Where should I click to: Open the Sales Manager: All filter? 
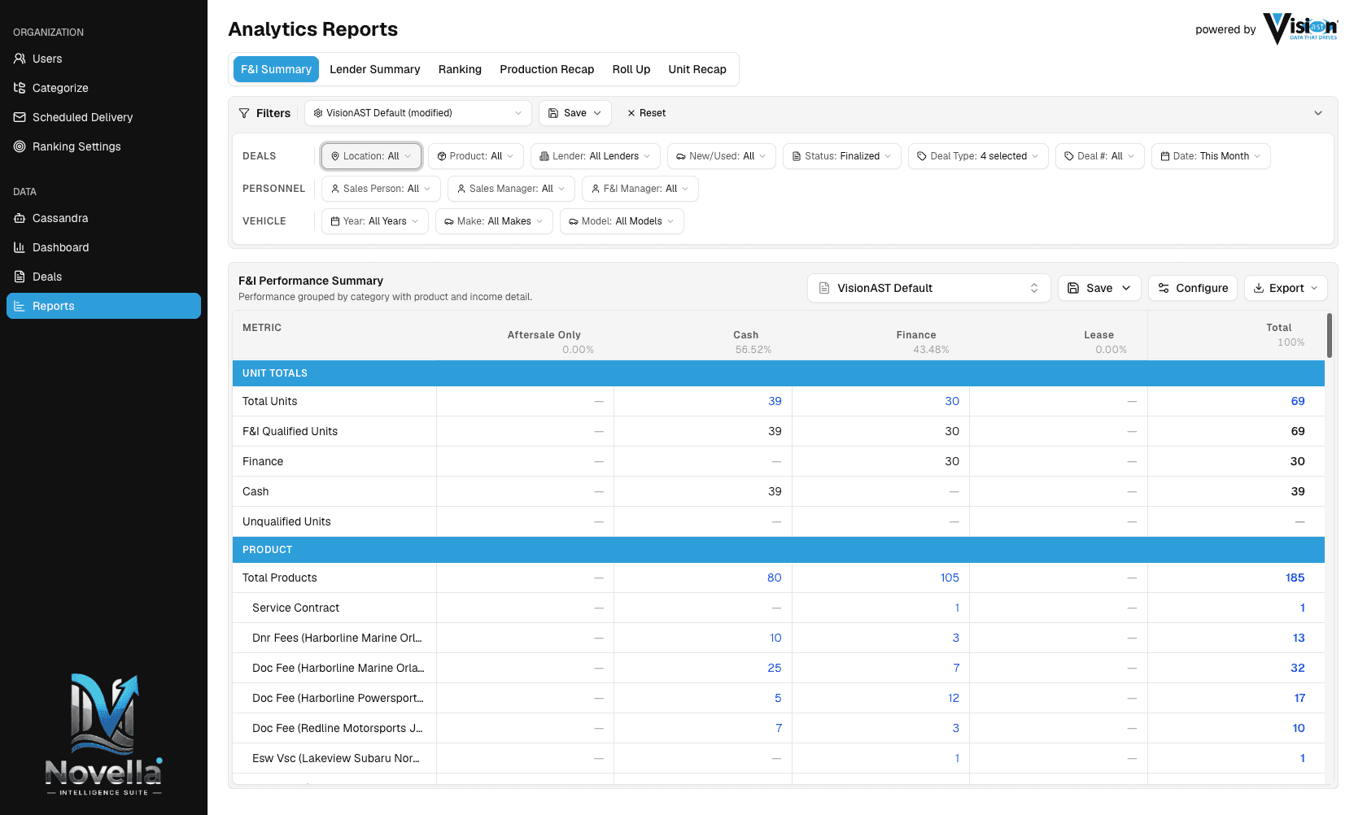[x=511, y=189]
